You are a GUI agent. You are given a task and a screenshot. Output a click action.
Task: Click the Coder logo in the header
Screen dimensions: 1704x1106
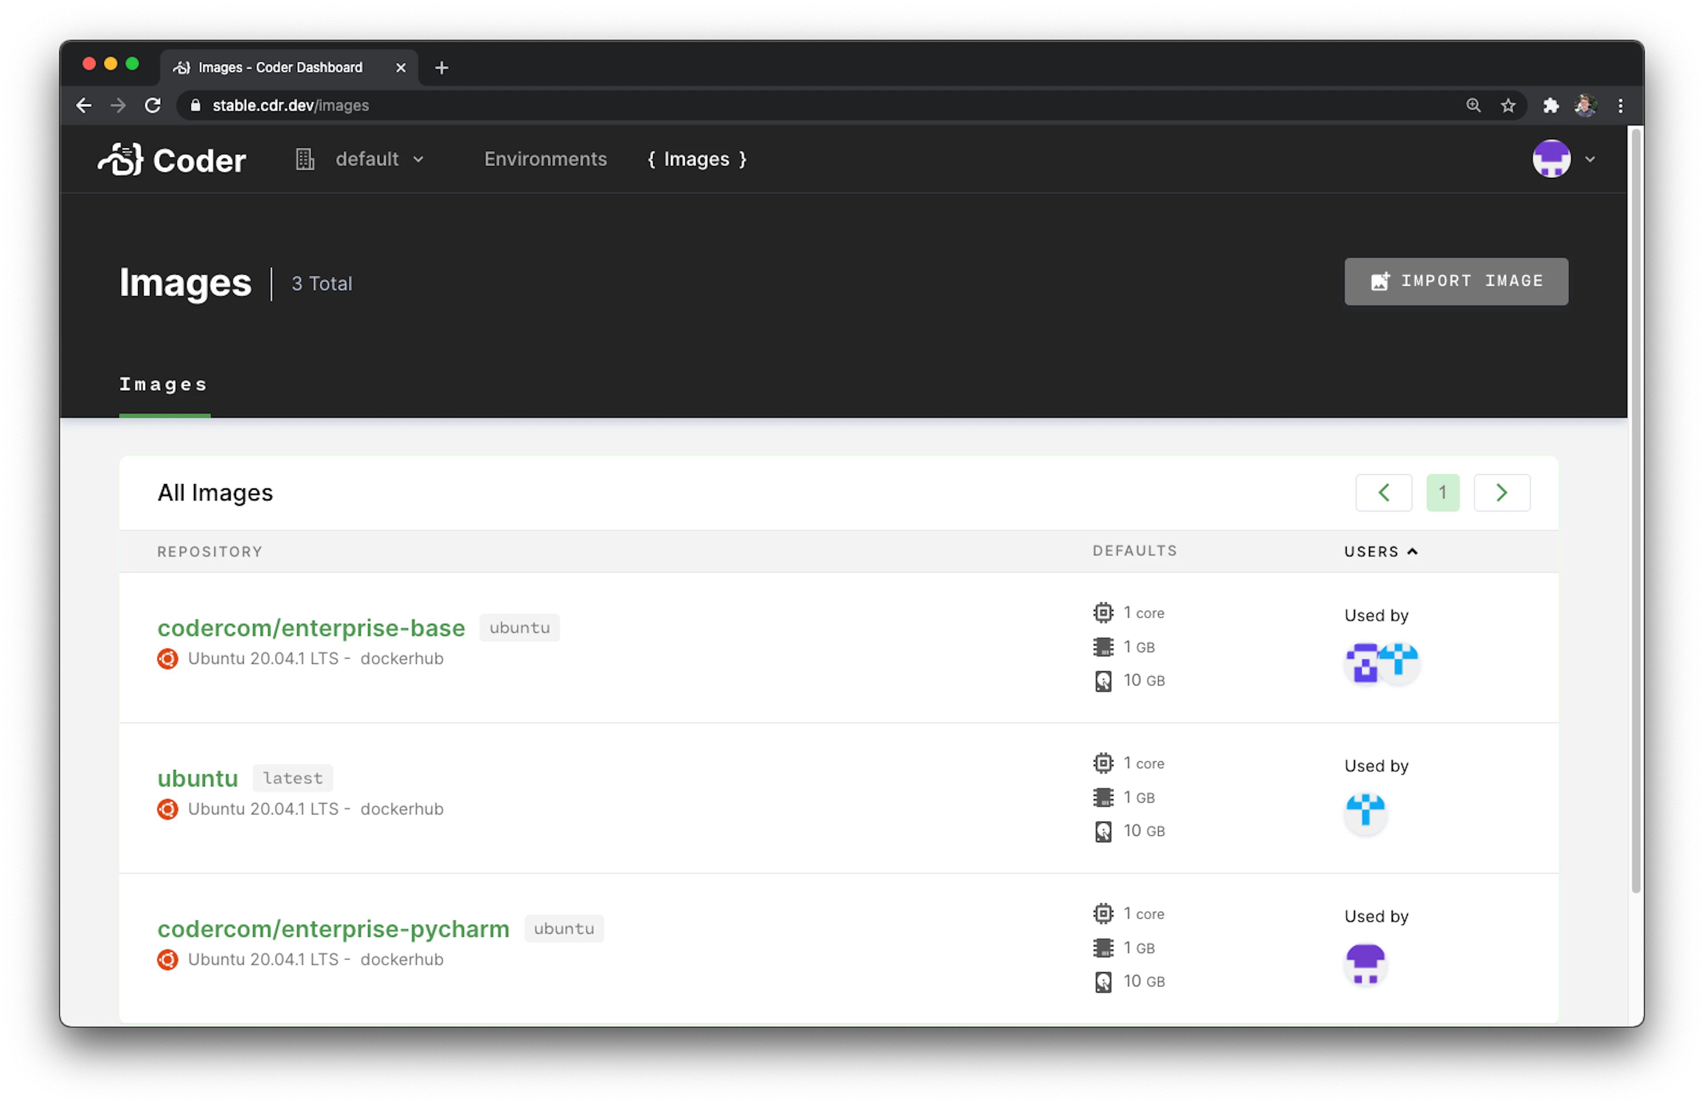[172, 160]
